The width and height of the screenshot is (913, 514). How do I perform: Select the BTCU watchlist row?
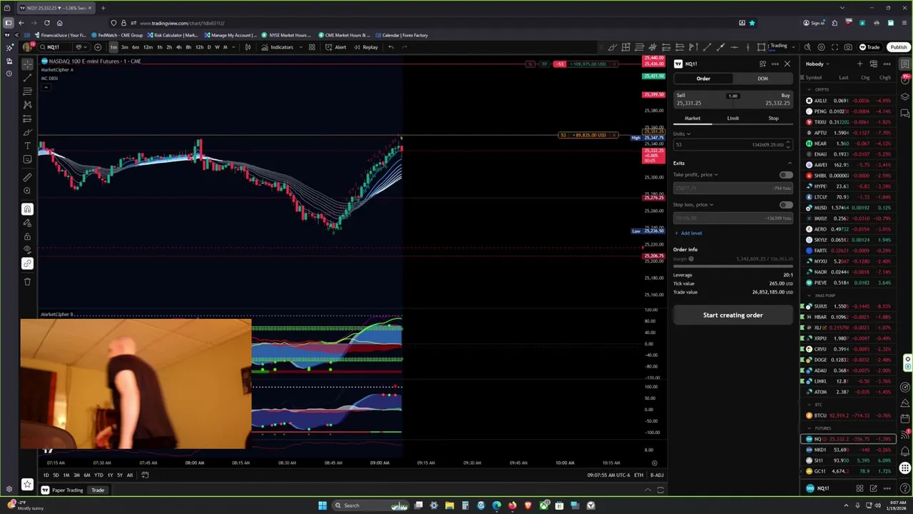(x=848, y=415)
